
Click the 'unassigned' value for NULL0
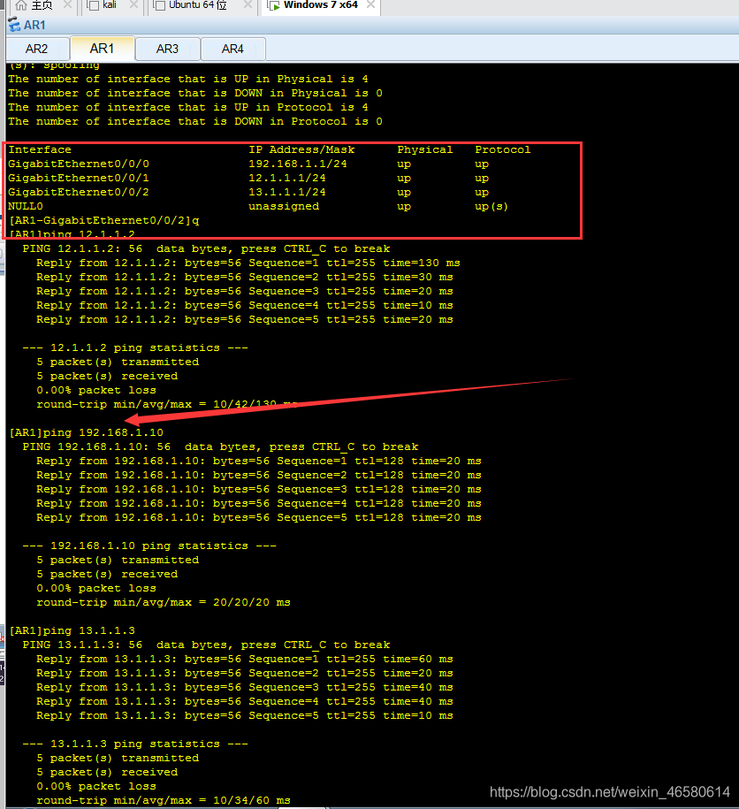(x=284, y=206)
